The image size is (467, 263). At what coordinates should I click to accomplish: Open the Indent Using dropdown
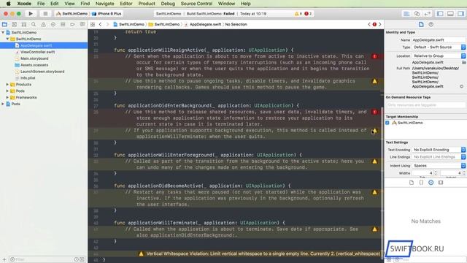(x=439, y=166)
